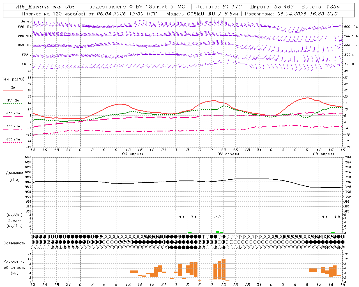Click the 'Рассчитано: 05.04.2025 16:39 UTC' timestamp
Image resolution: width=359 pixels, height=287 pixels.
[291, 14]
